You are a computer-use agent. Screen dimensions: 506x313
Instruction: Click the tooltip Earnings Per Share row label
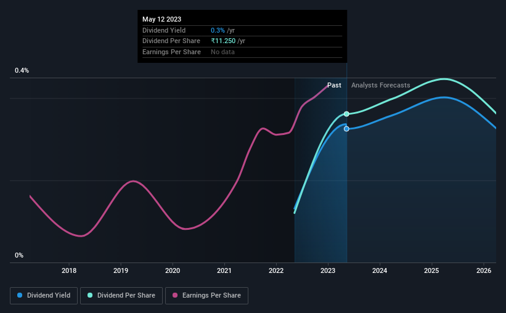point(172,52)
